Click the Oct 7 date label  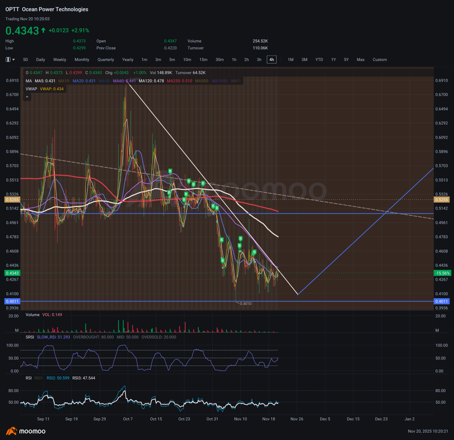tap(128, 419)
